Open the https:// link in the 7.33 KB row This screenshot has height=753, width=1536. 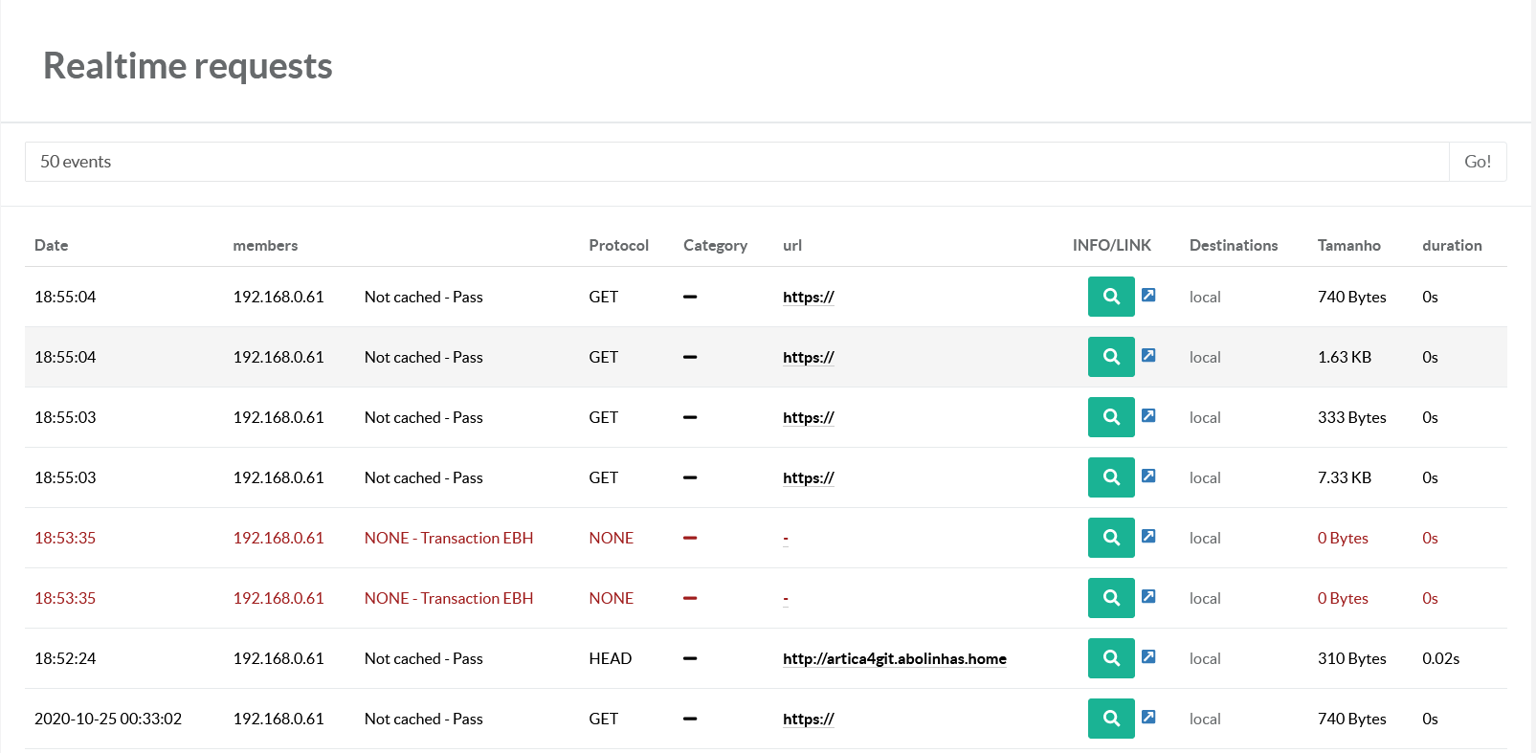(x=809, y=477)
